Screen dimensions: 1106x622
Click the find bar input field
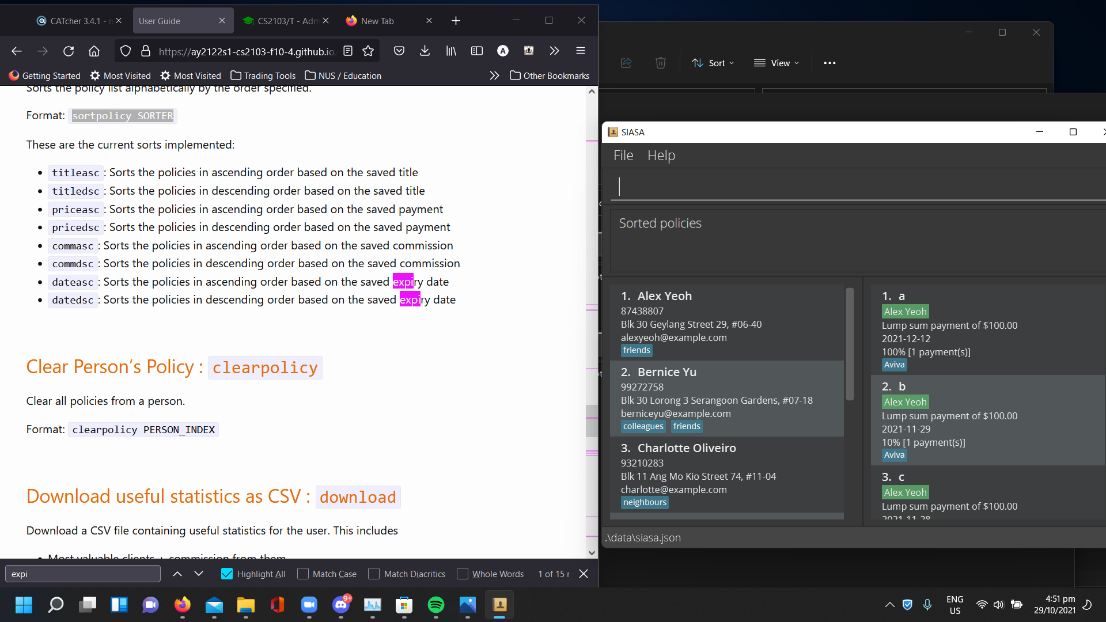[x=84, y=574]
